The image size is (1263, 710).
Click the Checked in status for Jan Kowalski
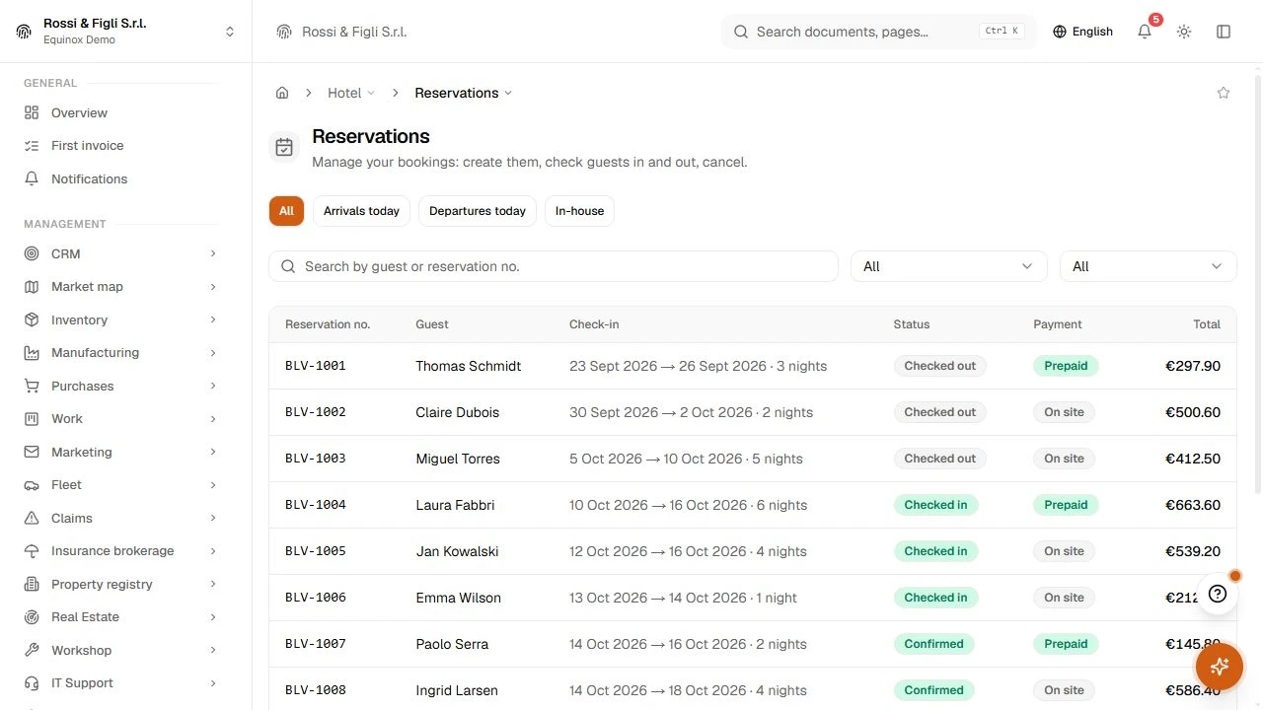click(x=935, y=551)
